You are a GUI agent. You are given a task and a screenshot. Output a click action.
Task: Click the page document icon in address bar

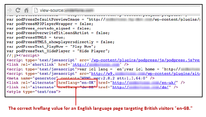36,10
